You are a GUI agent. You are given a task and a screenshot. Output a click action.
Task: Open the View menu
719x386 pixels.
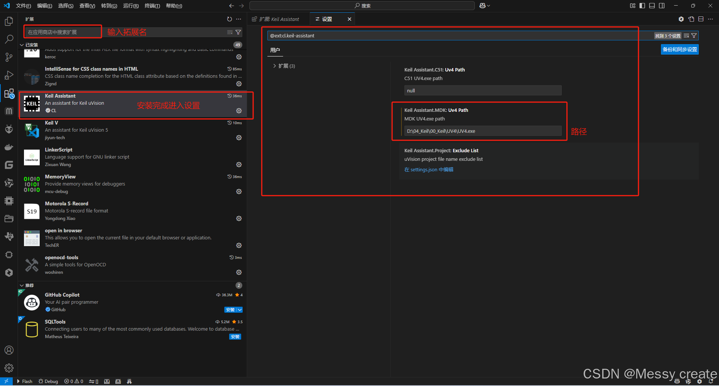[87, 6]
